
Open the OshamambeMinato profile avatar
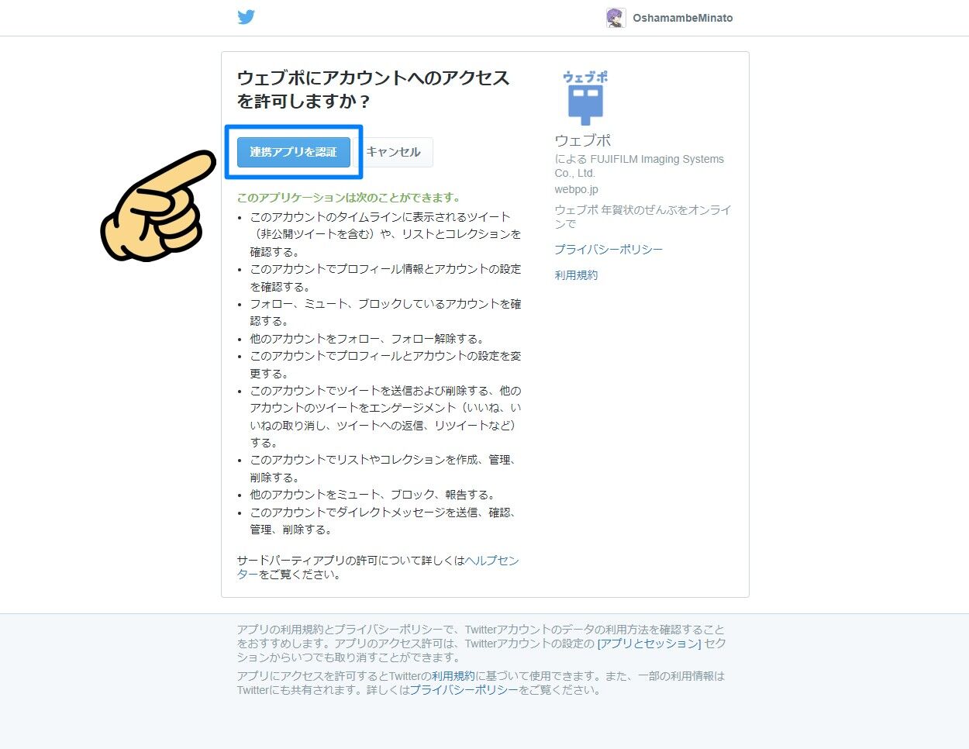coord(616,18)
